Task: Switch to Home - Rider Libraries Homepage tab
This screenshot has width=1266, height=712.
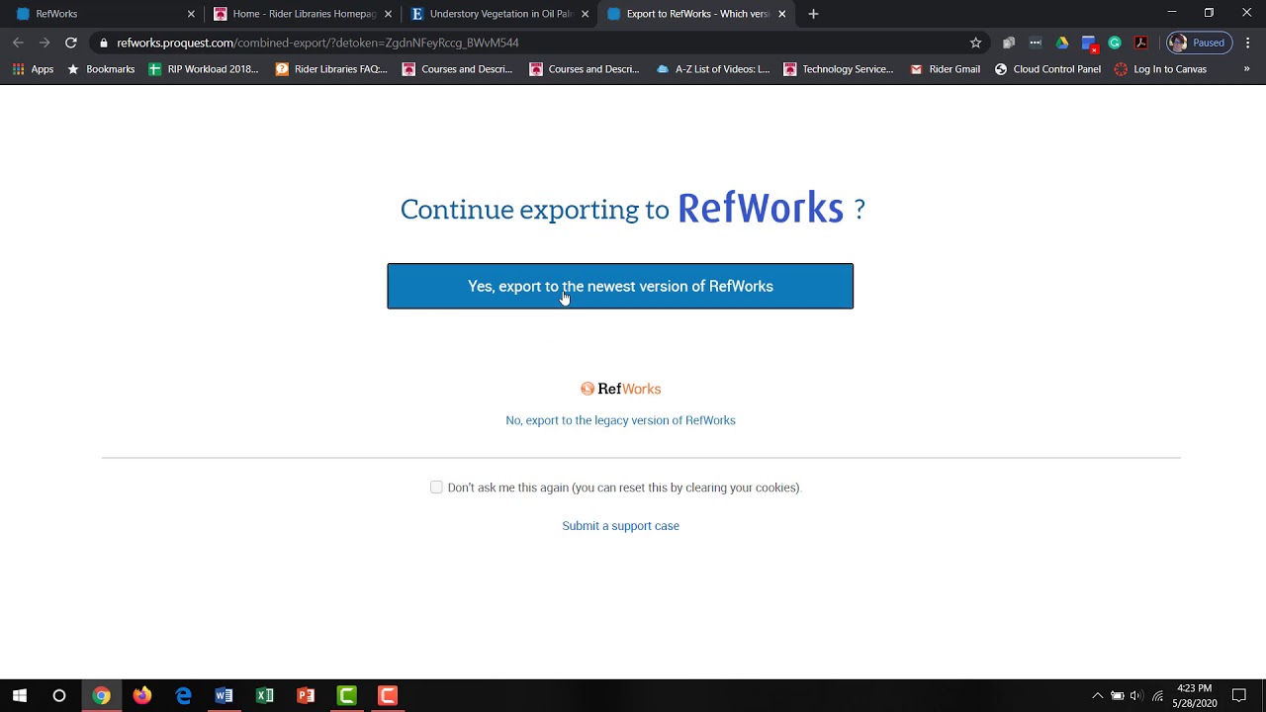Action: [304, 14]
